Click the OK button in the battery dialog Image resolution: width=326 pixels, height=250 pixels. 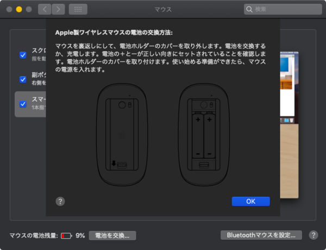(250, 201)
